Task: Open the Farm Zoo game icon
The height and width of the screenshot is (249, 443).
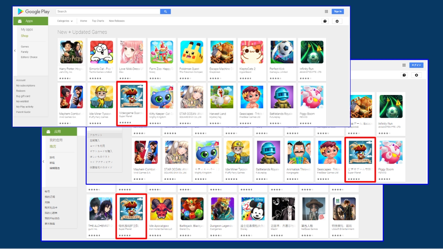Action: [x=161, y=52]
